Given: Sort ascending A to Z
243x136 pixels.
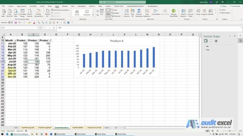Looking at the screenshot, I should pyautogui.click(x=98, y=11).
